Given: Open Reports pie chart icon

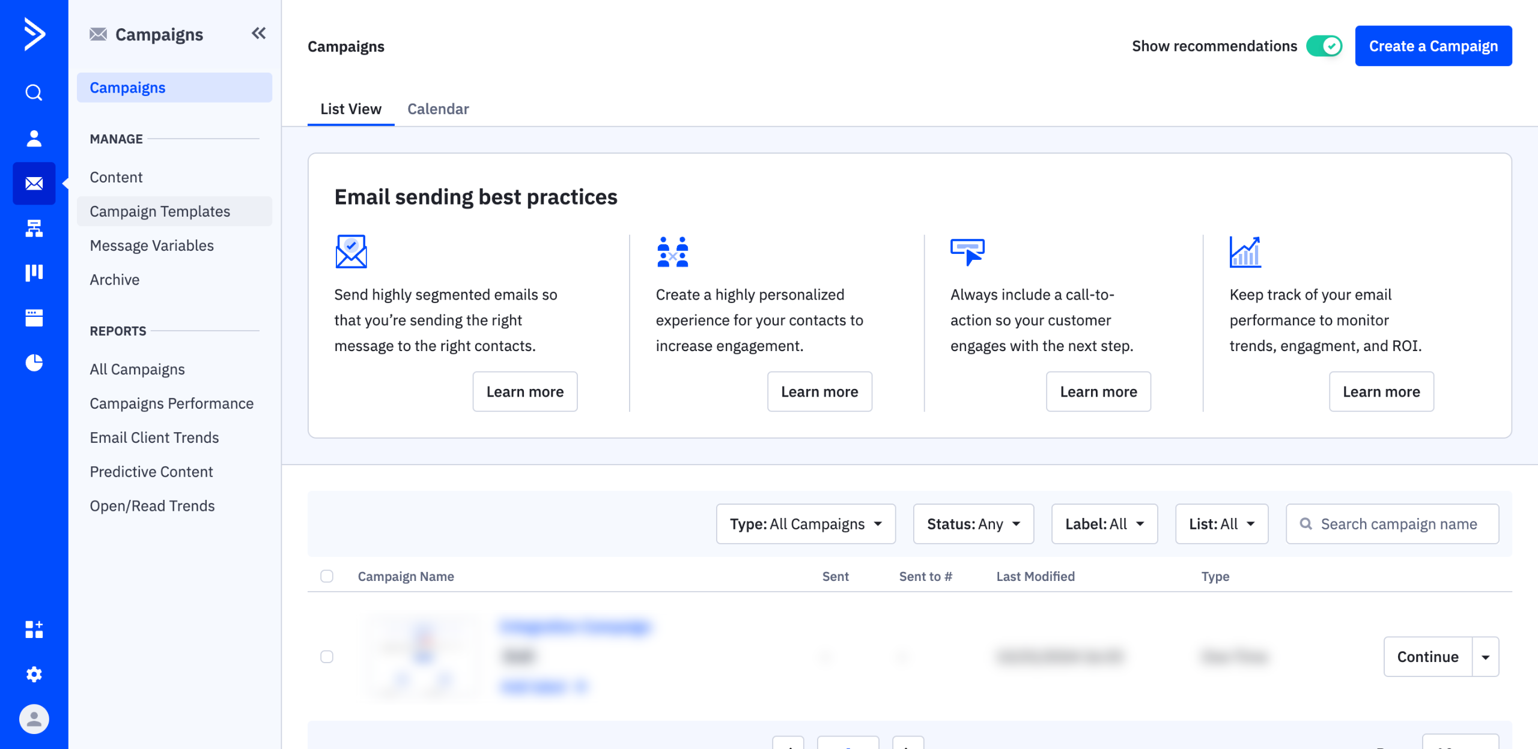Looking at the screenshot, I should [x=34, y=362].
